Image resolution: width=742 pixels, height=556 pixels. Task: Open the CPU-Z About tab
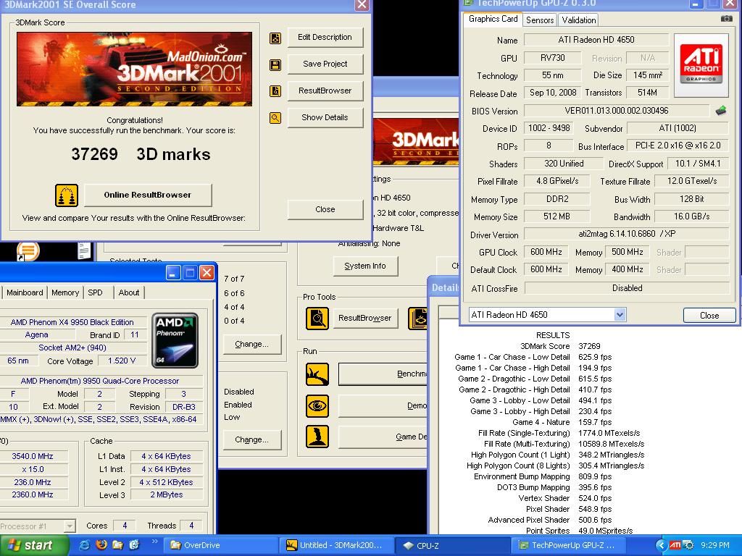coord(129,292)
